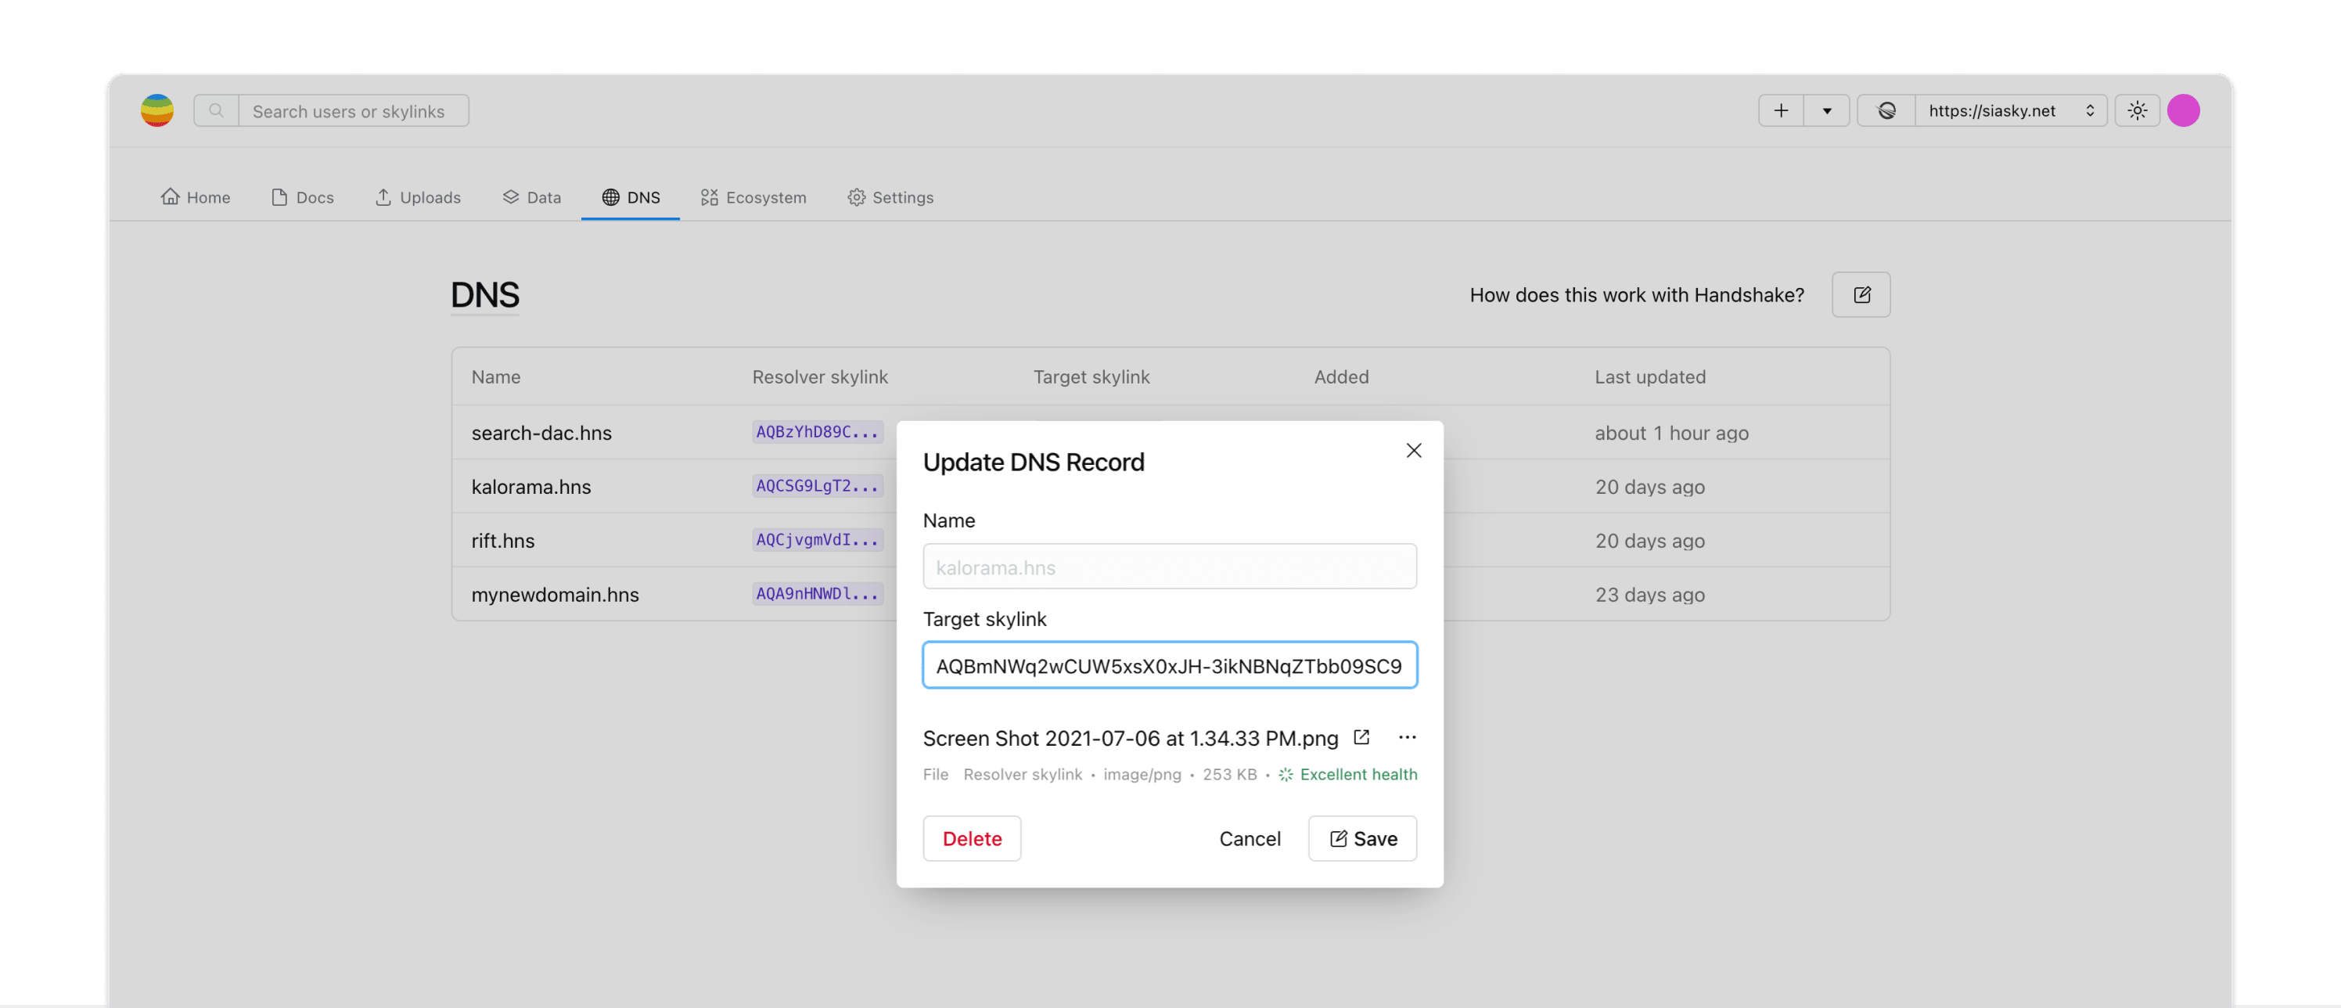Viewport: 2341px width, 1008px height.
Task: Toggle the light/dark theme sun icon
Action: click(x=2138, y=111)
